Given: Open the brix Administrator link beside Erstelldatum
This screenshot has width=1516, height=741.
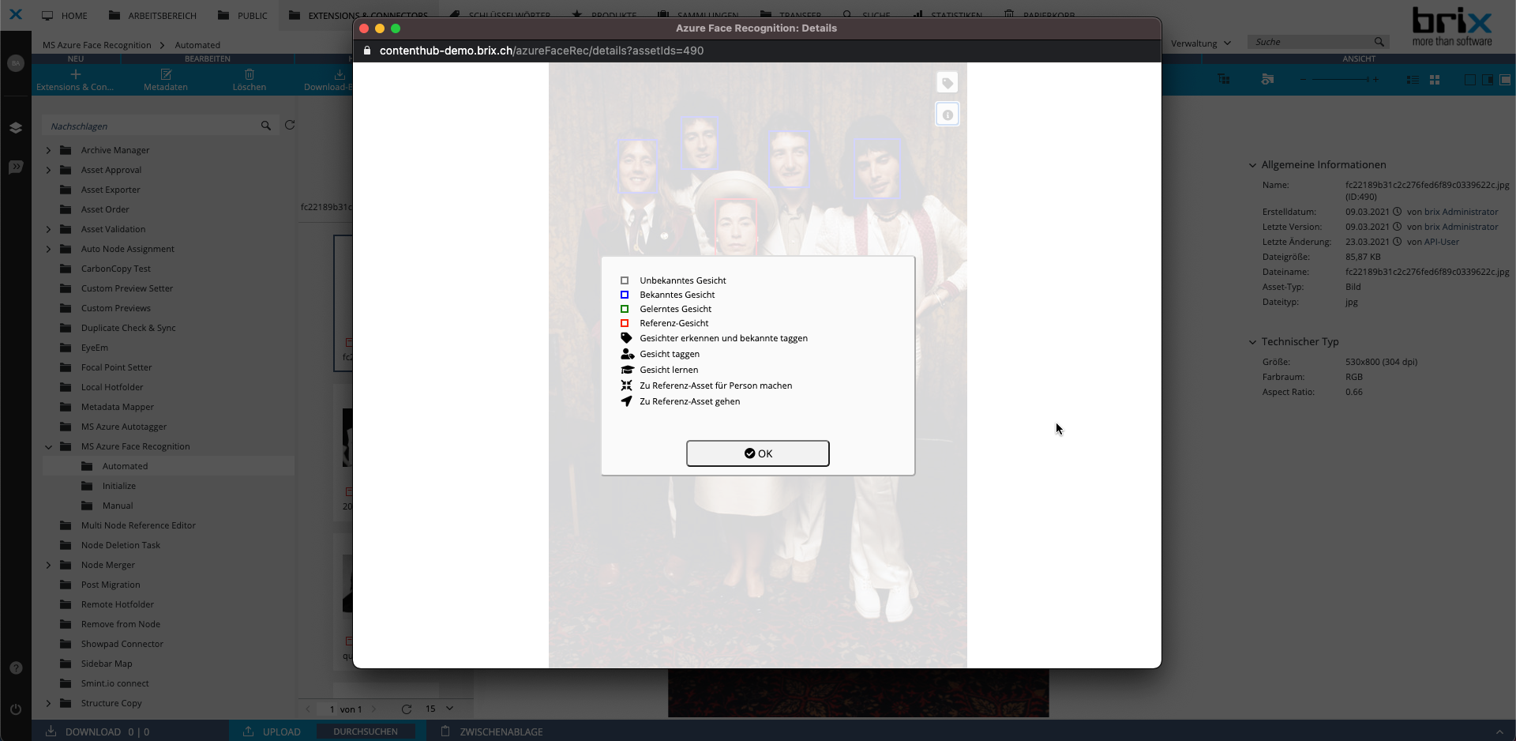Looking at the screenshot, I should coord(1461,212).
